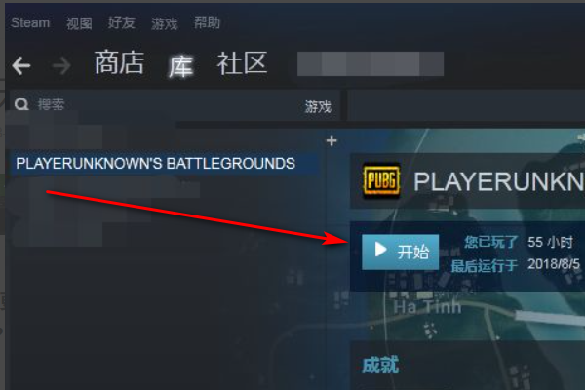The image size is (585, 390).
Task: Switch to the 商店 tab
Action: 119,62
